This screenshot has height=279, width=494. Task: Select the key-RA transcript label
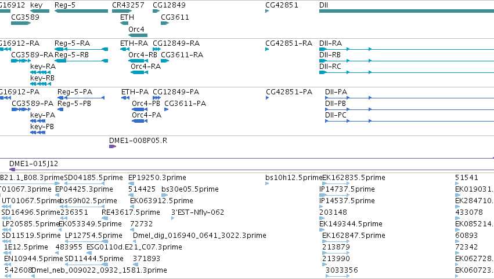(43, 67)
